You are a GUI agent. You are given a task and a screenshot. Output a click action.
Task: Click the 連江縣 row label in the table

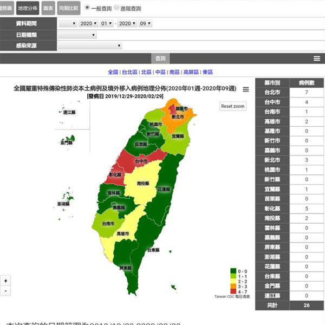[272, 296]
